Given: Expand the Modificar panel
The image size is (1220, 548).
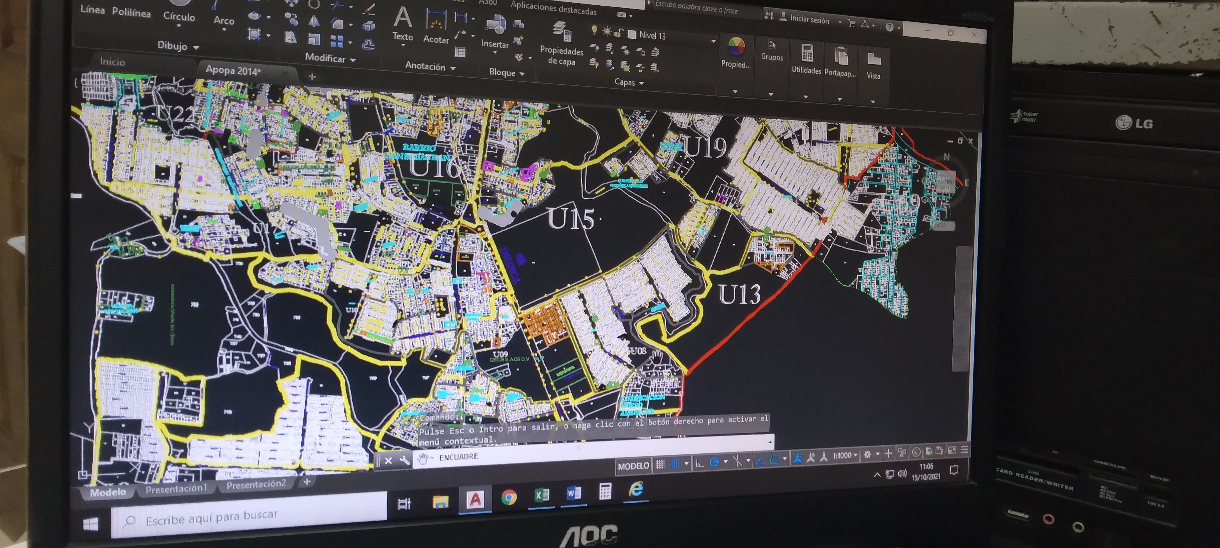Looking at the screenshot, I should [x=330, y=58].
